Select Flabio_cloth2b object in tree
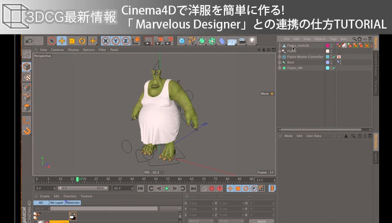This screenshot has width=392, height=223. pyautogui.click(x=298, y=46)
